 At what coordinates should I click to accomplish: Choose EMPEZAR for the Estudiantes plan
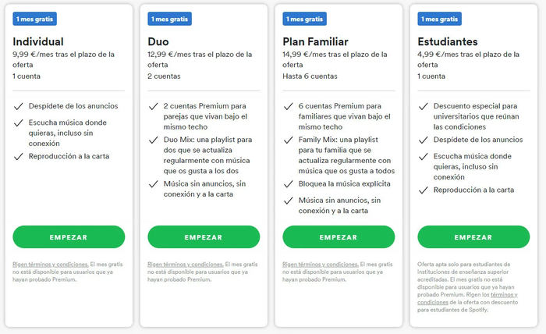(x=473, y=236)
